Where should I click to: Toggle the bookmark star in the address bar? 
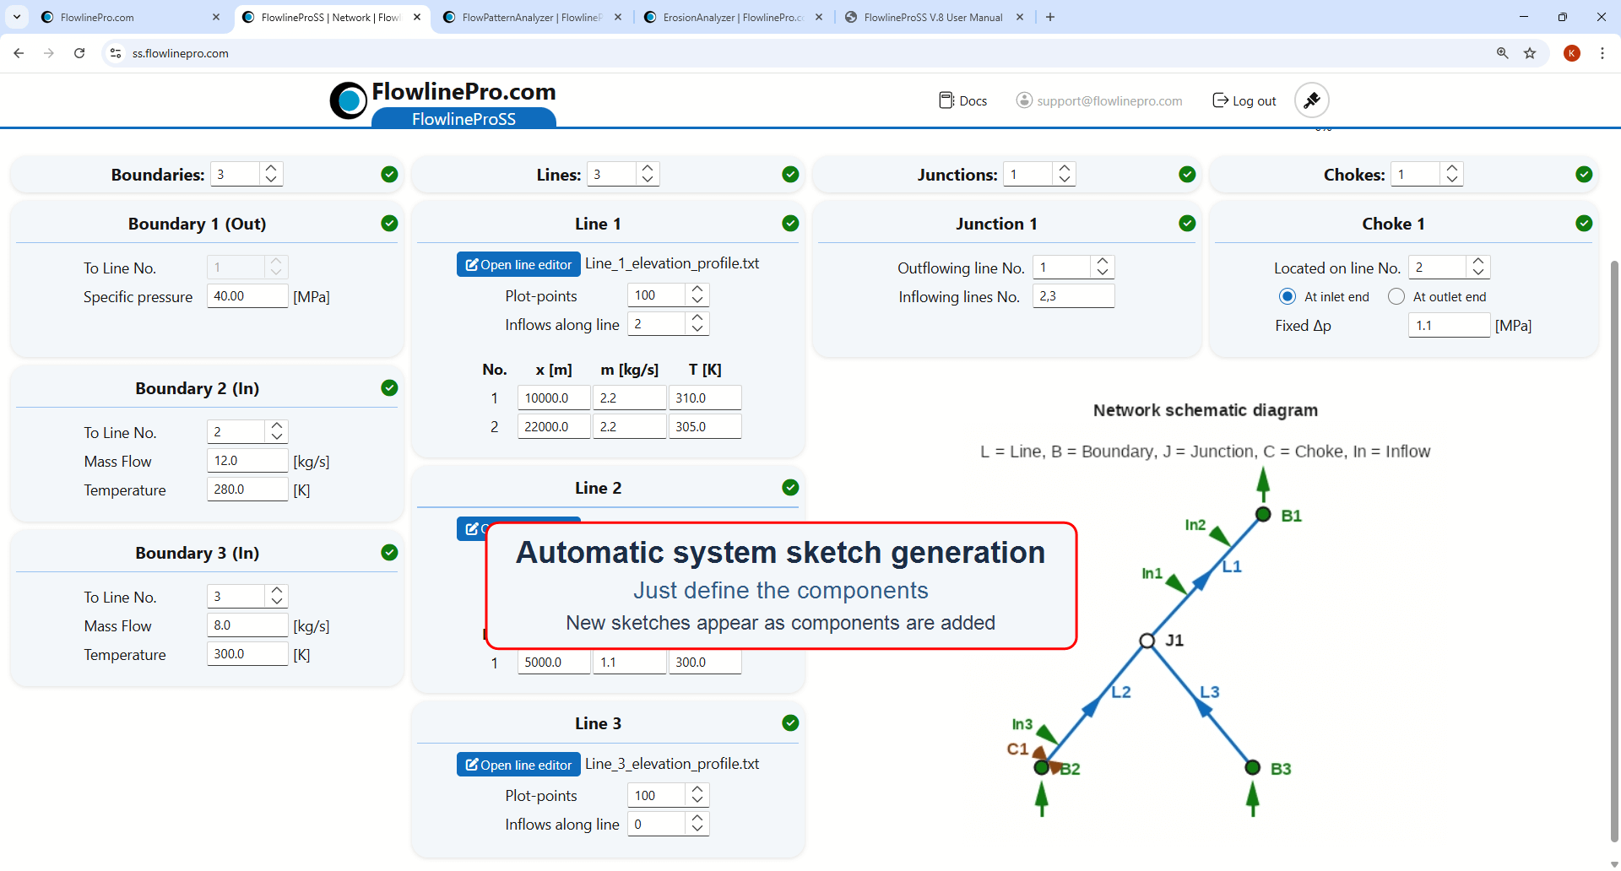1531,52
